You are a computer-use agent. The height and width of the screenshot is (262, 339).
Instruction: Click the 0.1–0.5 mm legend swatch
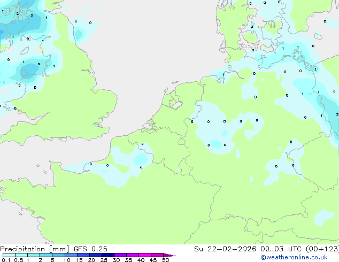(9, 255)
